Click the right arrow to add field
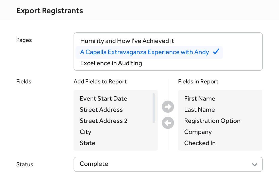Viewport: 279px width, 184px height. 168,107
